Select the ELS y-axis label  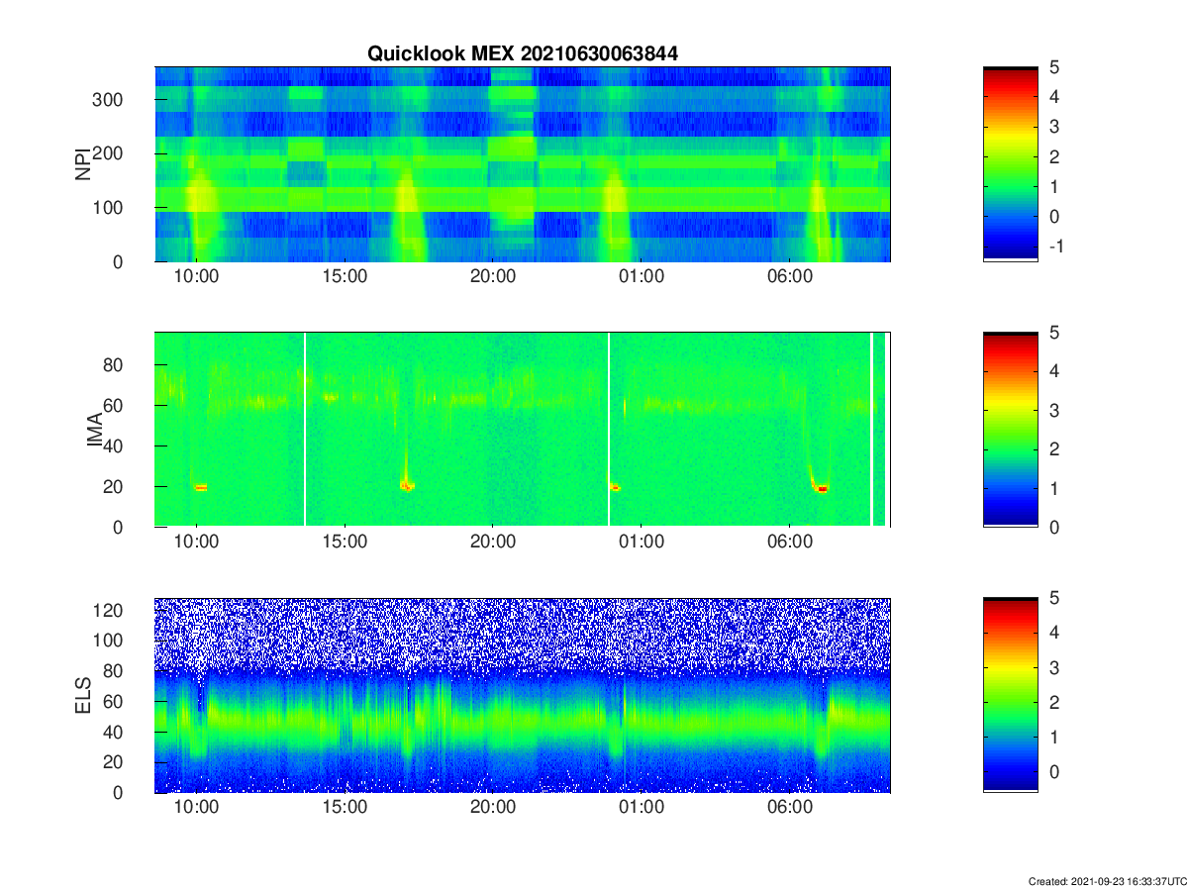82,695
